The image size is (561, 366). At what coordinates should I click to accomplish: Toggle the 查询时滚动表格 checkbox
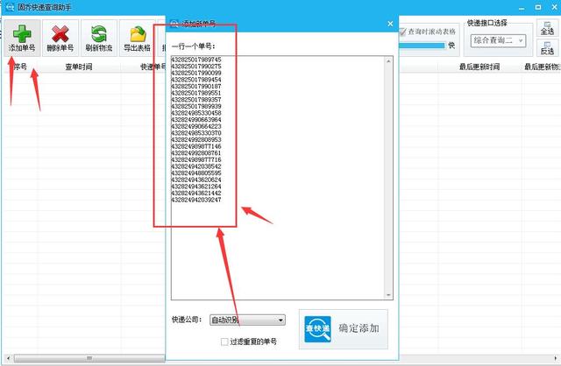[403, 32]
